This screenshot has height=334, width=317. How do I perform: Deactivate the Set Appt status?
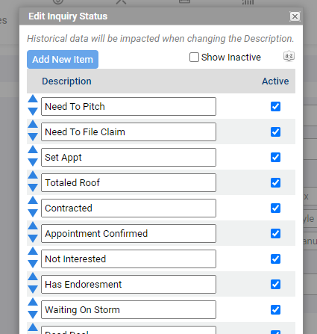click(x=275, y=158)
